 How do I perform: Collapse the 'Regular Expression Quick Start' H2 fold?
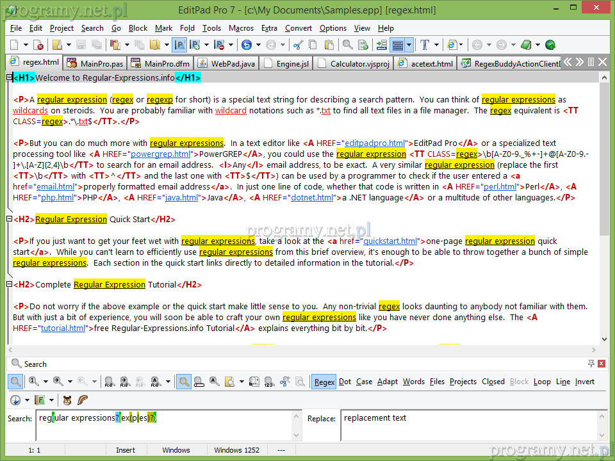tap(9, 219)
